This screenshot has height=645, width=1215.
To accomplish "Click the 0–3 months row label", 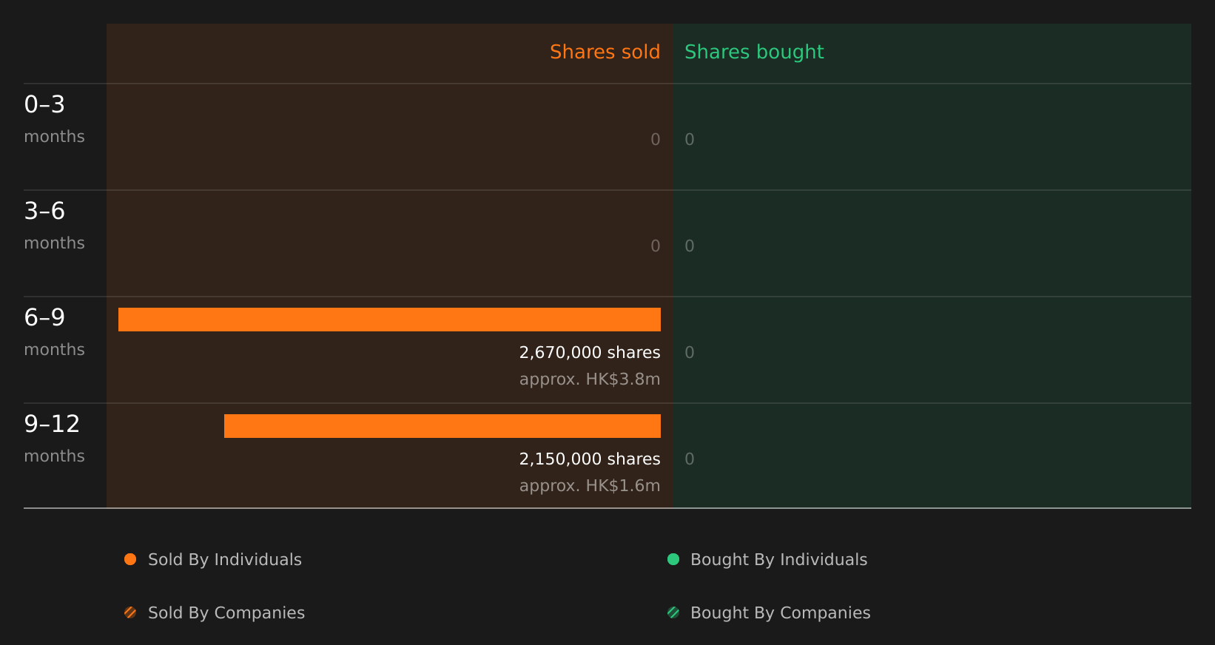I will point(54,119).
